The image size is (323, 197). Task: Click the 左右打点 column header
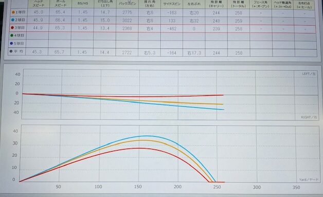[x=304, y=5]
